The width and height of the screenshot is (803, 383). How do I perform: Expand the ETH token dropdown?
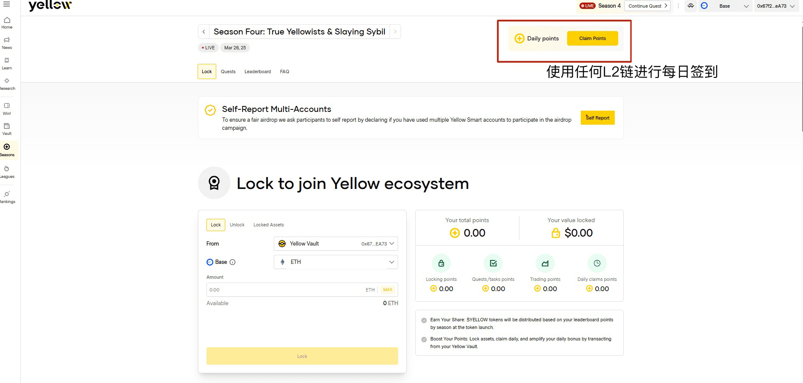(336, 262)
